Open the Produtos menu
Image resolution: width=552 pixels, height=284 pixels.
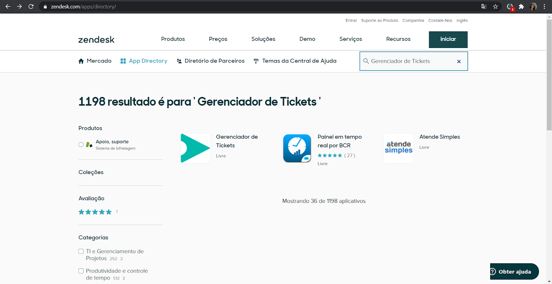point(173,39)
